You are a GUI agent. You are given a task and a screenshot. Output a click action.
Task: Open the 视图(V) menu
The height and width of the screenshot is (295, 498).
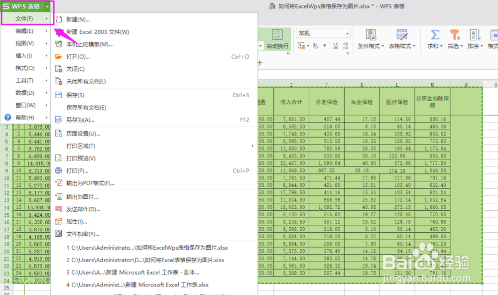click(x=26, y=43)
